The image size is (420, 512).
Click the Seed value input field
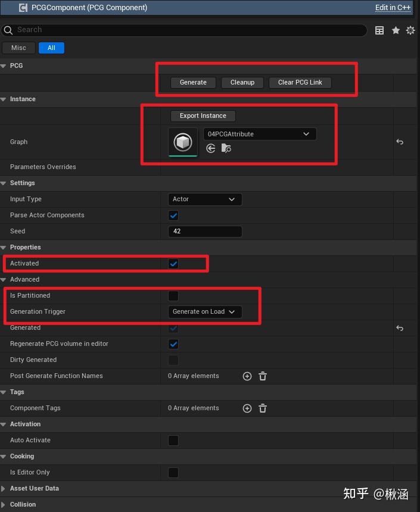pyautogui.click(x=204, y=232)
